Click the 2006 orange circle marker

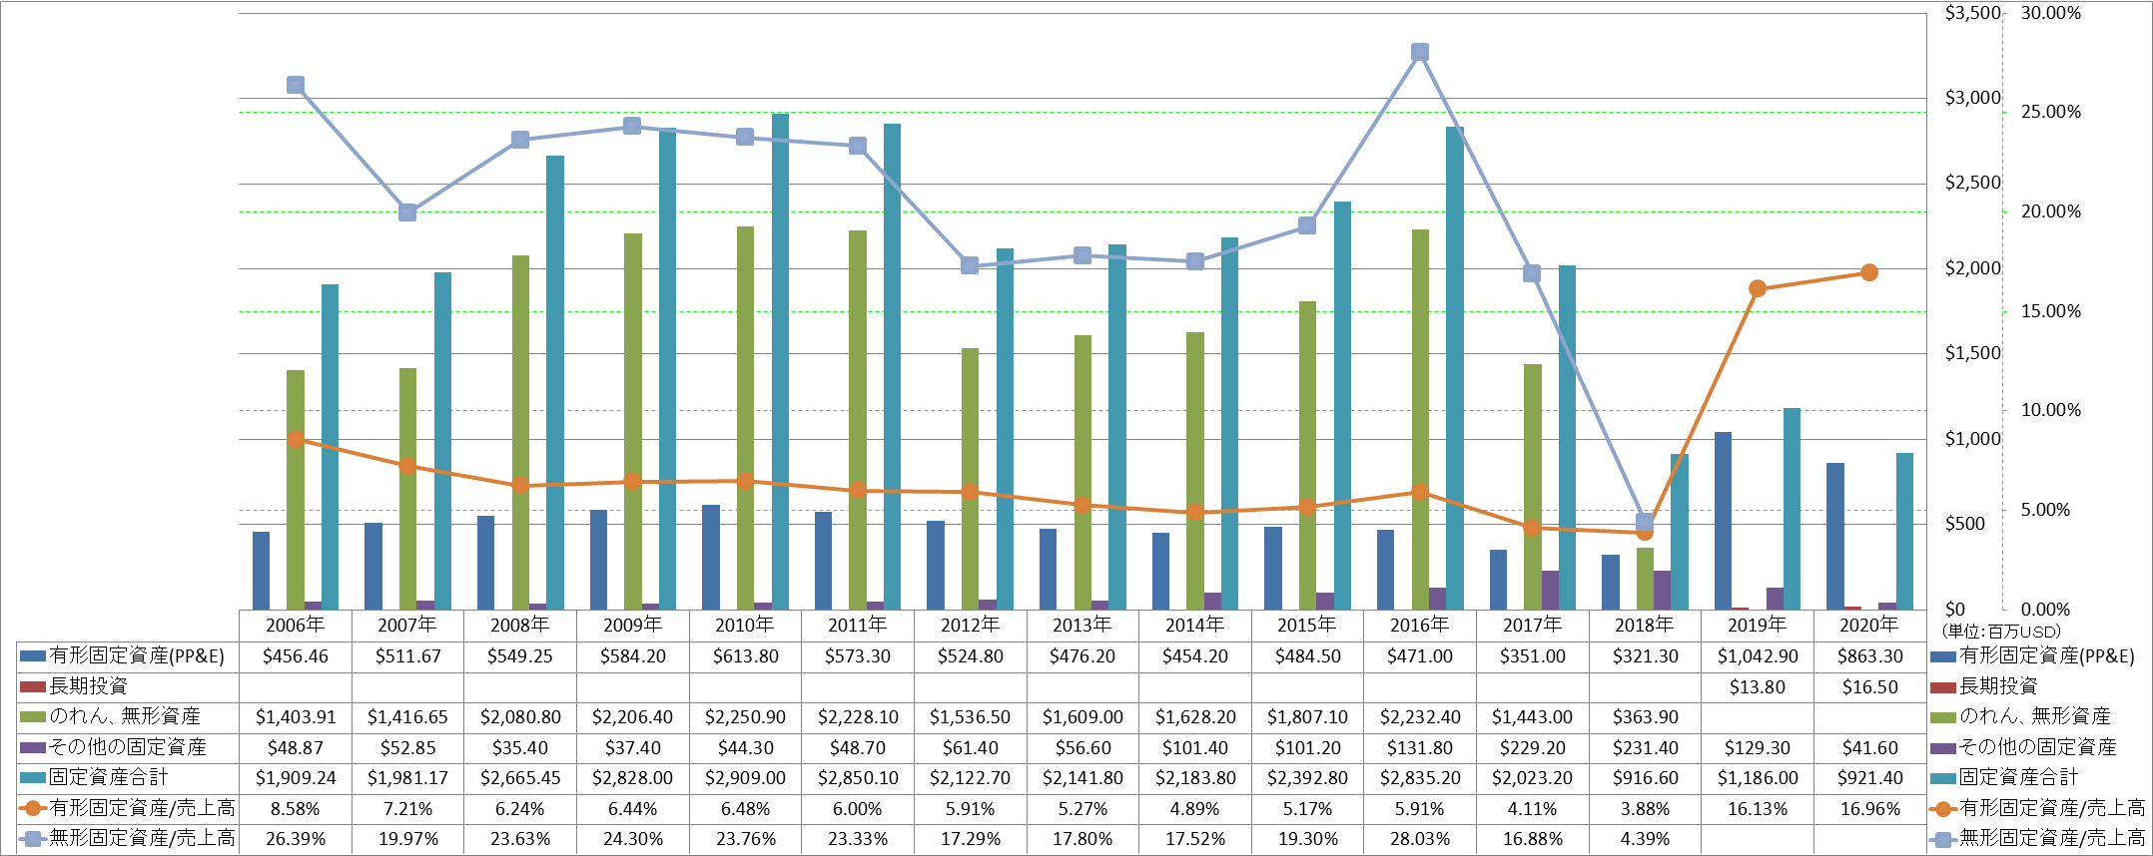click(296, 439)
